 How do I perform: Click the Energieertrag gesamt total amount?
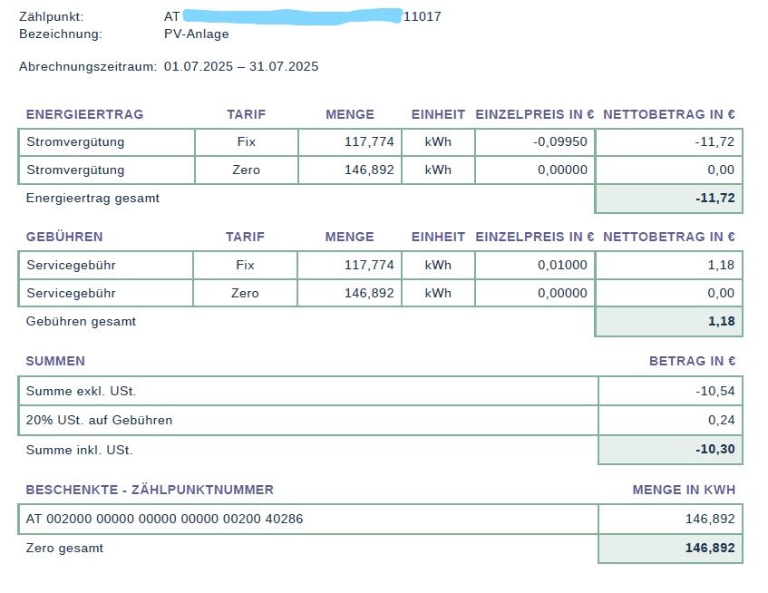point(715,198)
